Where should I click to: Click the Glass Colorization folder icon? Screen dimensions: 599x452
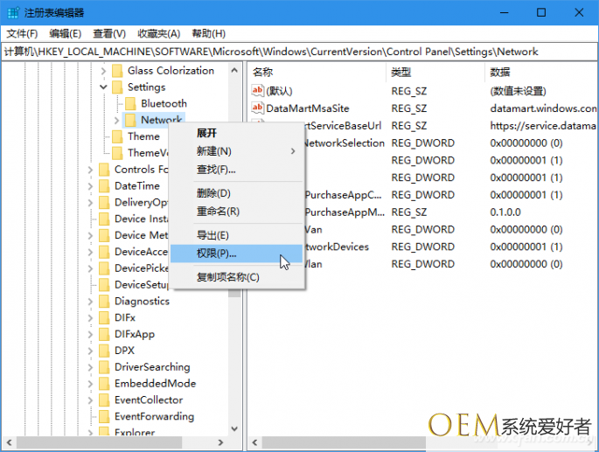point(117,71)
